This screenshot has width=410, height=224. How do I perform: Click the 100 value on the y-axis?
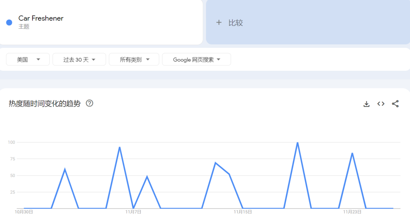pyautogui.click(x=11, y=142)
